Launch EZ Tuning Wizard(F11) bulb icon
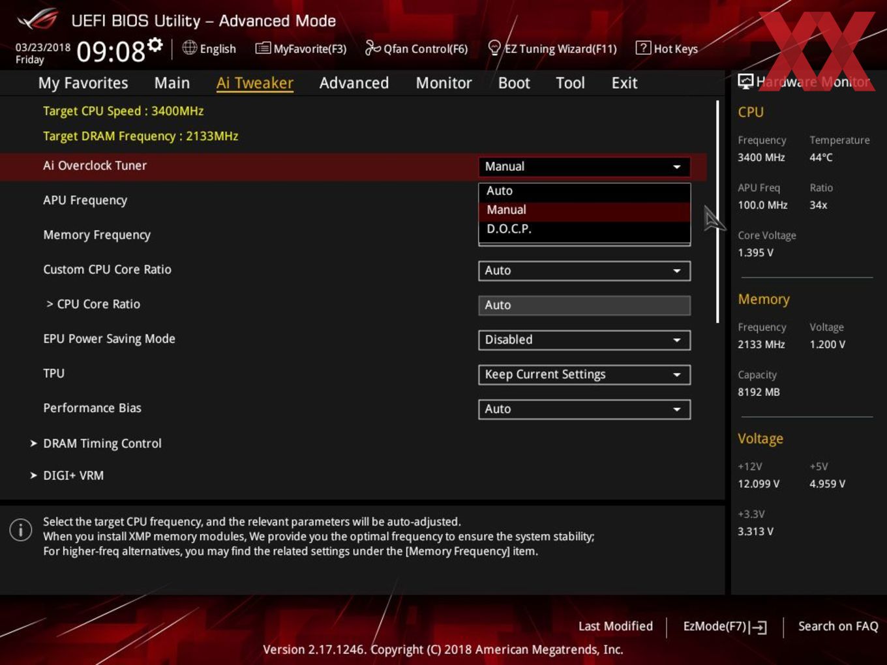This screenshot has width=887, height=665. click(x=494, y=48)
